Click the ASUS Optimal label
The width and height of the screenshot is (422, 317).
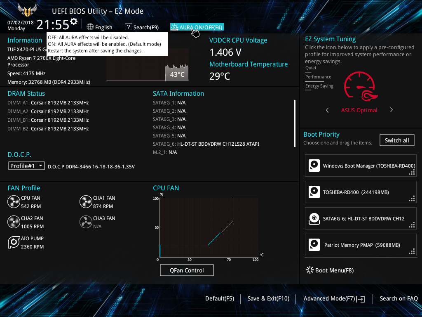pyautogui.click(x=359, y=110)
